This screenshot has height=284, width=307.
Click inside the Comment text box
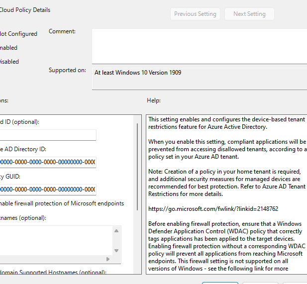pyautogui.click(x=199, y=46)
